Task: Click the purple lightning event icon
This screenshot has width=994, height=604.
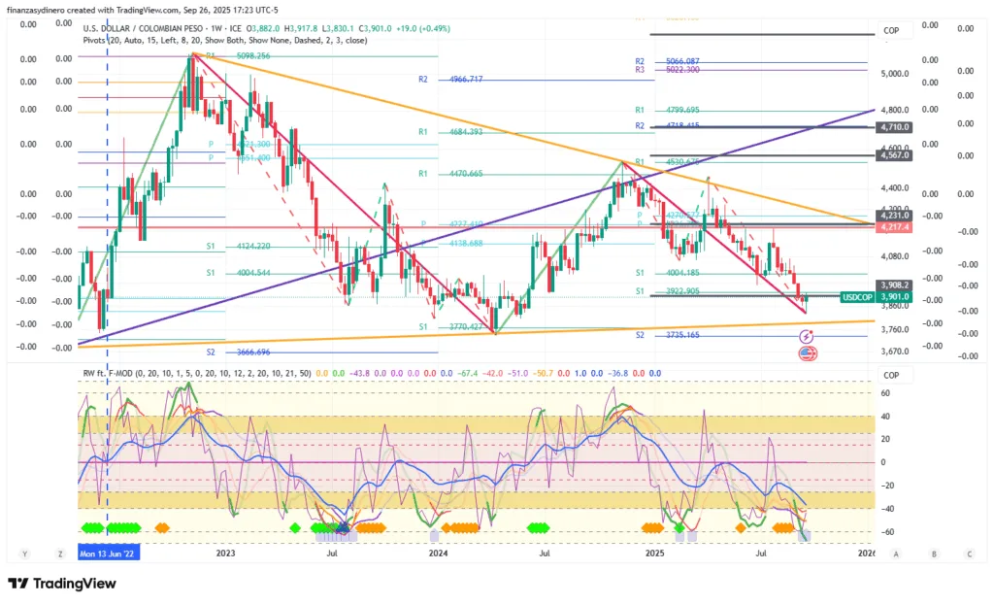Action: point(806,336)
